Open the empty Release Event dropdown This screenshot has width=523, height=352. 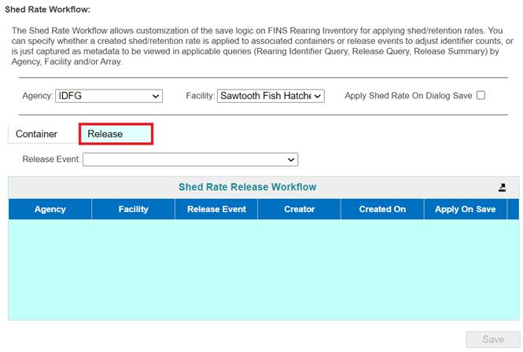(x=190, y=159)
